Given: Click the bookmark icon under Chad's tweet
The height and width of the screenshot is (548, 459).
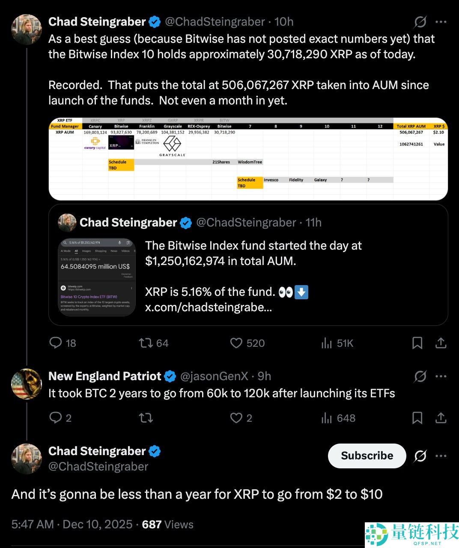Looking at the screenshot, I should coord(417,343).
